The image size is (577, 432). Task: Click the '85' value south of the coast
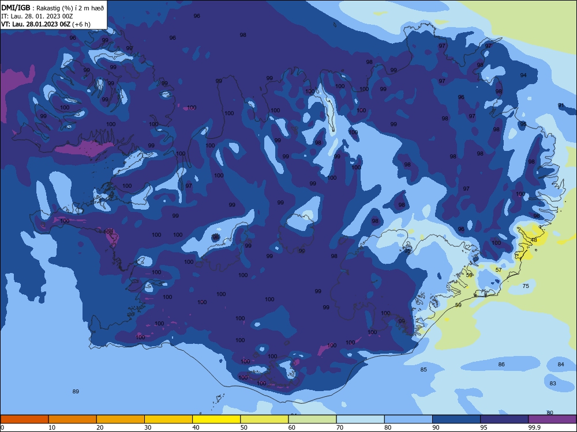424,369
